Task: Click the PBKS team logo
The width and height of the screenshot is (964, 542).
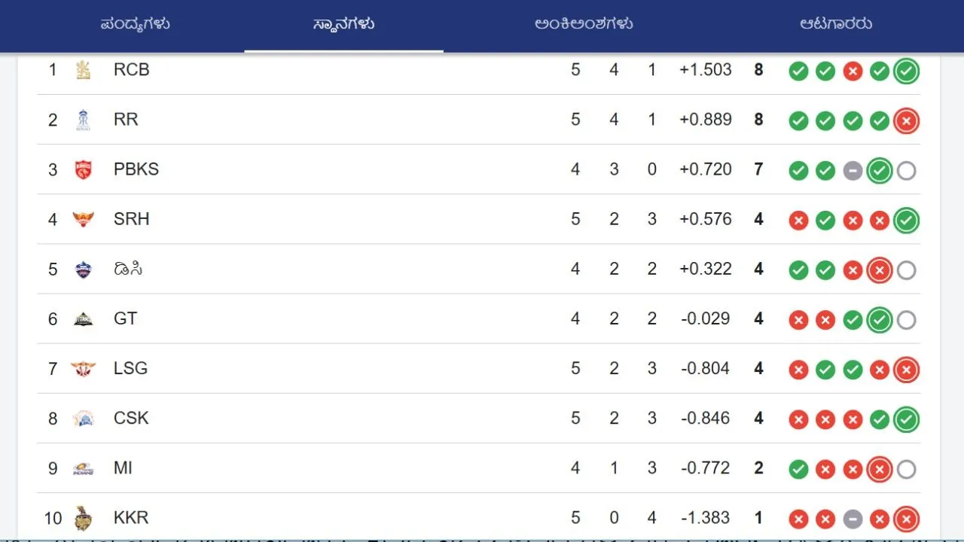Action: [x=84, y=169]
